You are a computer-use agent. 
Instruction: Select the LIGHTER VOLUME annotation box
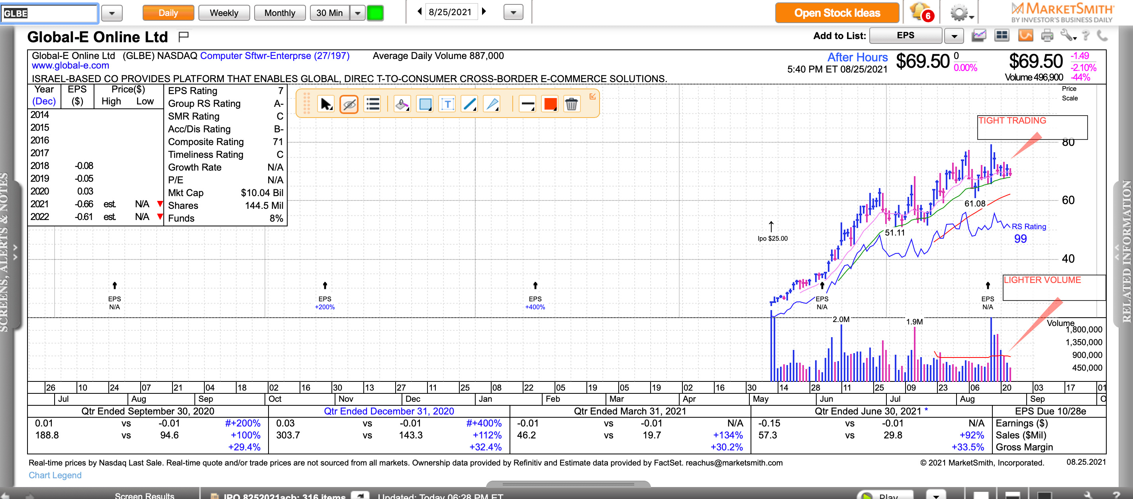(x=1054, y=288)
